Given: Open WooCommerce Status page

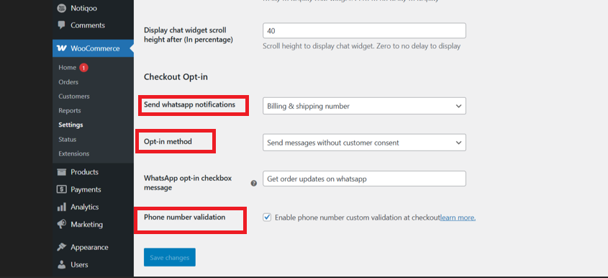Looking at the screenshot, I should coord(68,140).
